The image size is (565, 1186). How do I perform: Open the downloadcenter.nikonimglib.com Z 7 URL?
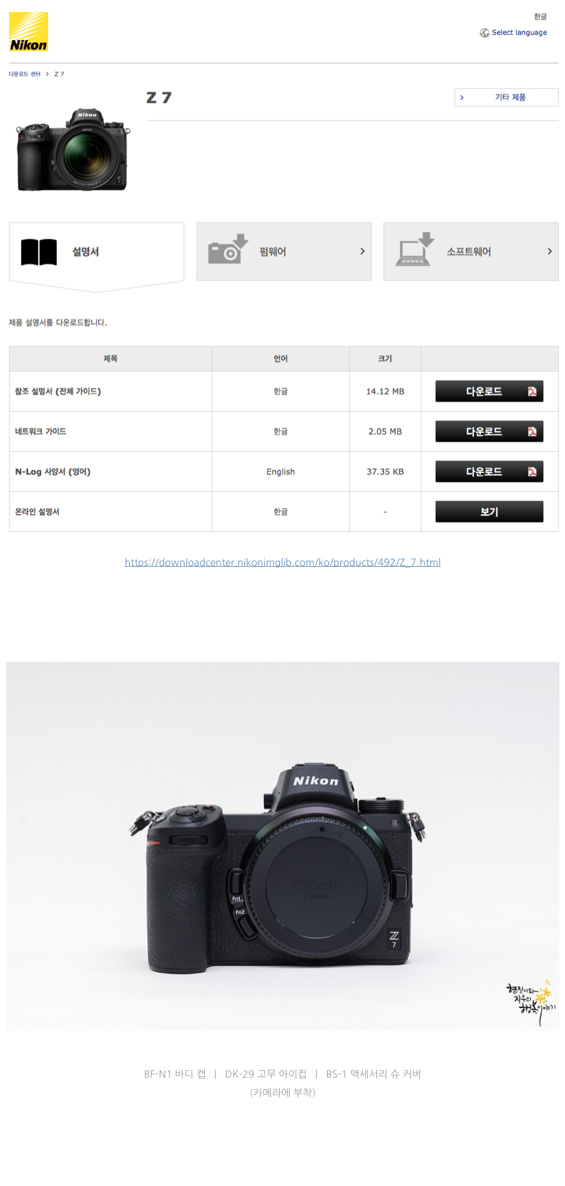[283, 562]
